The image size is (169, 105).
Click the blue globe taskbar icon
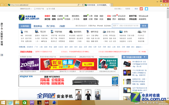pos(54,103)
